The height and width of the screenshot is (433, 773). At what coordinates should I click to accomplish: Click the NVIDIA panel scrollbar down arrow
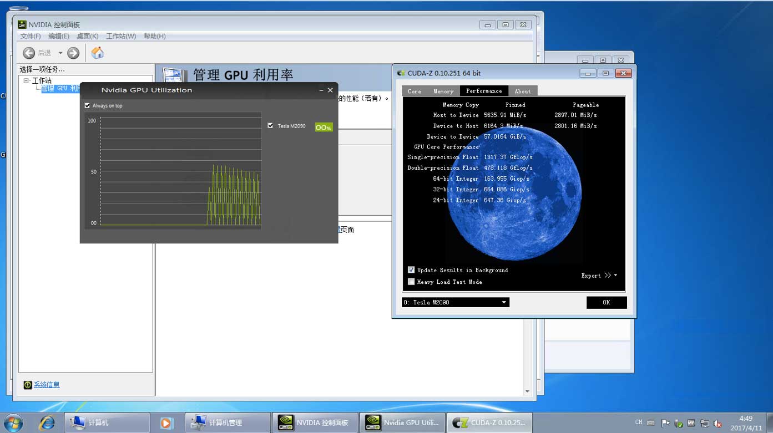tap(527, 391)
